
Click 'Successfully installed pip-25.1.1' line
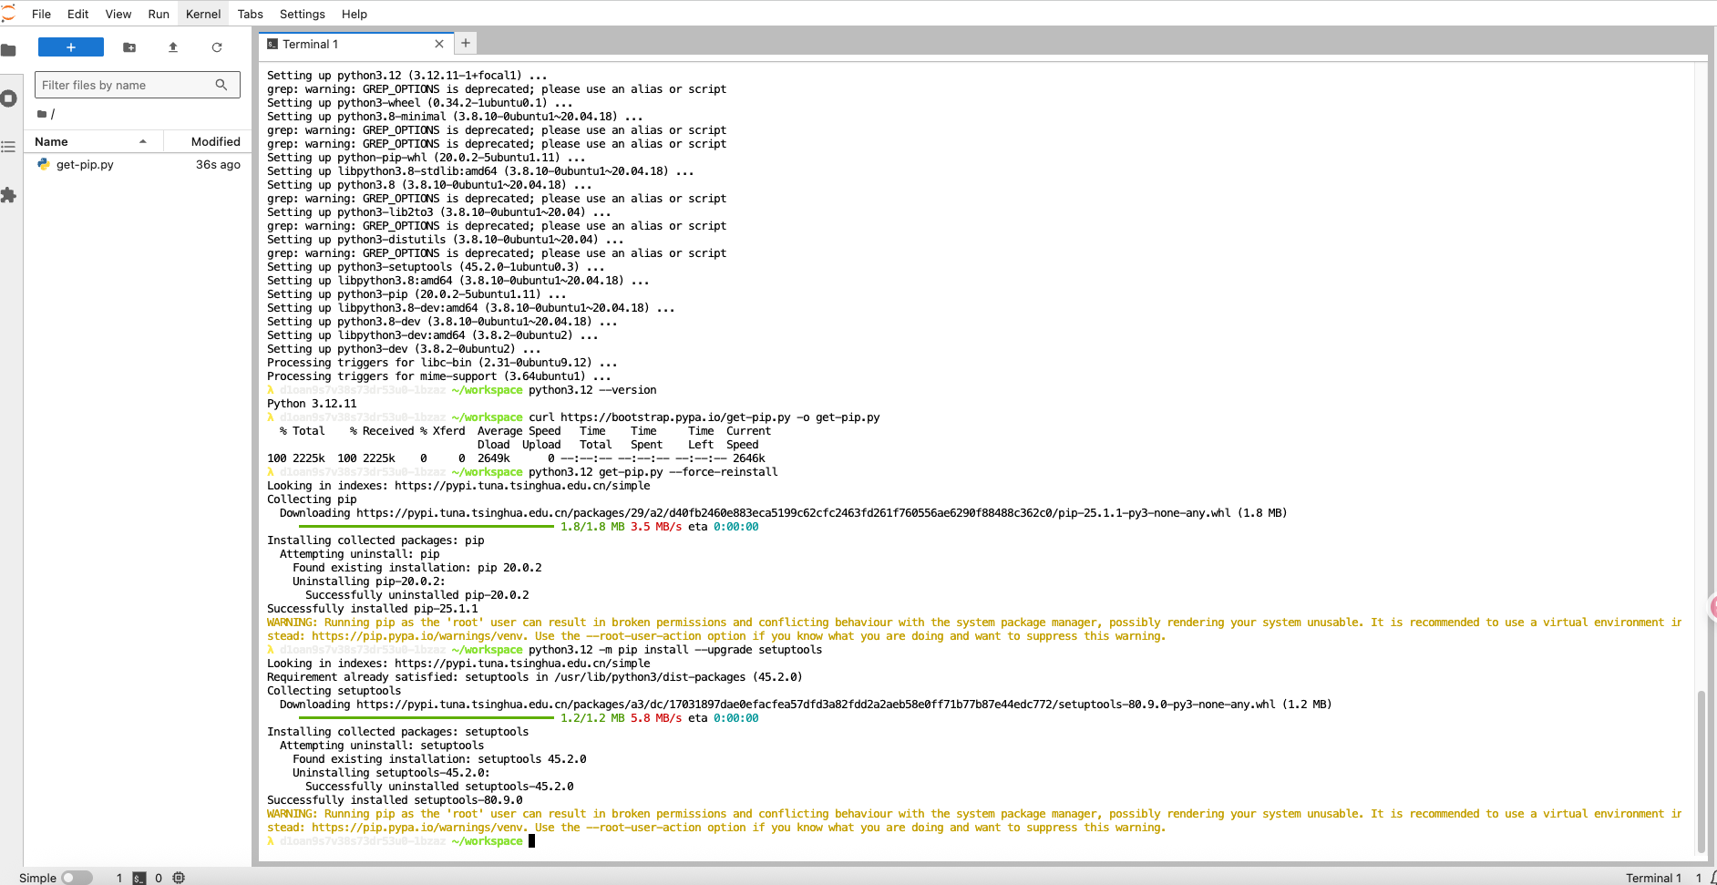(372, 609)
